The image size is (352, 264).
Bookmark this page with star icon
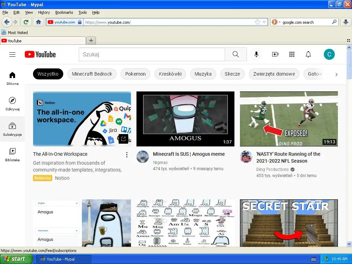pyautogui.click(x=257, y=22)
